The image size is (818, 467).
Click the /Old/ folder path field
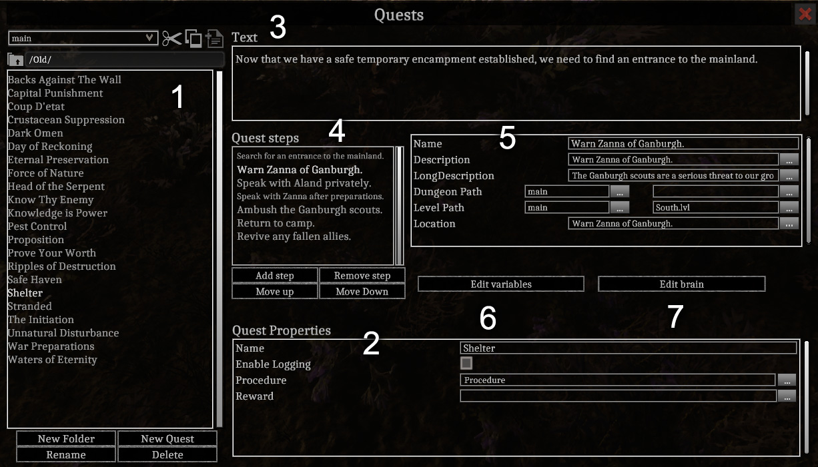point(124,60)
